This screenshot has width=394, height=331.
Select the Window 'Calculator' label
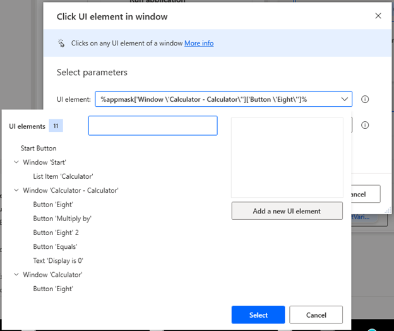click(x=52, y=275)
